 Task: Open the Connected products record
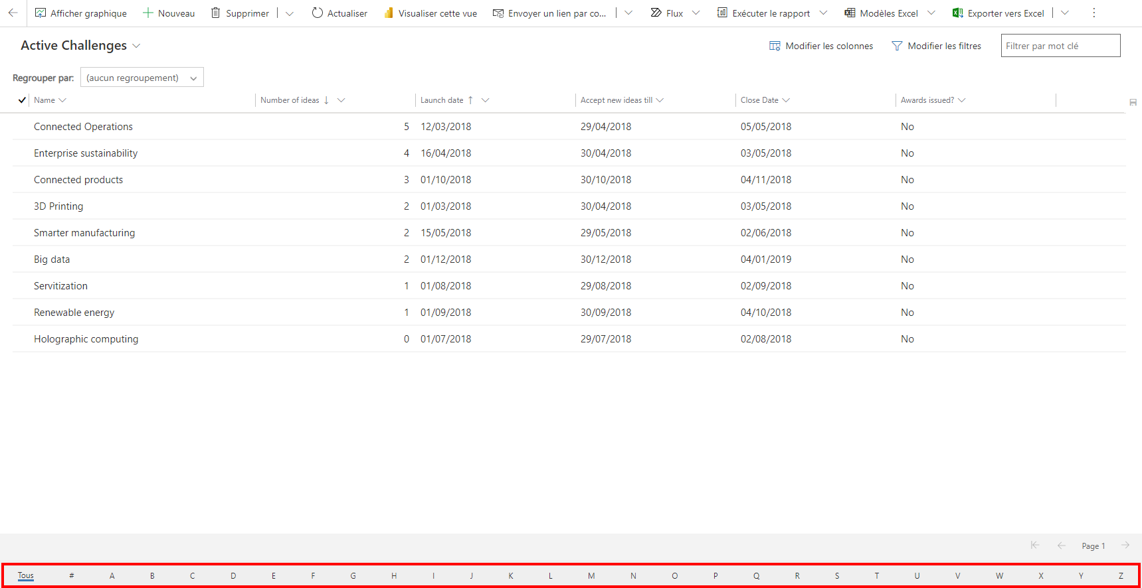78,180
